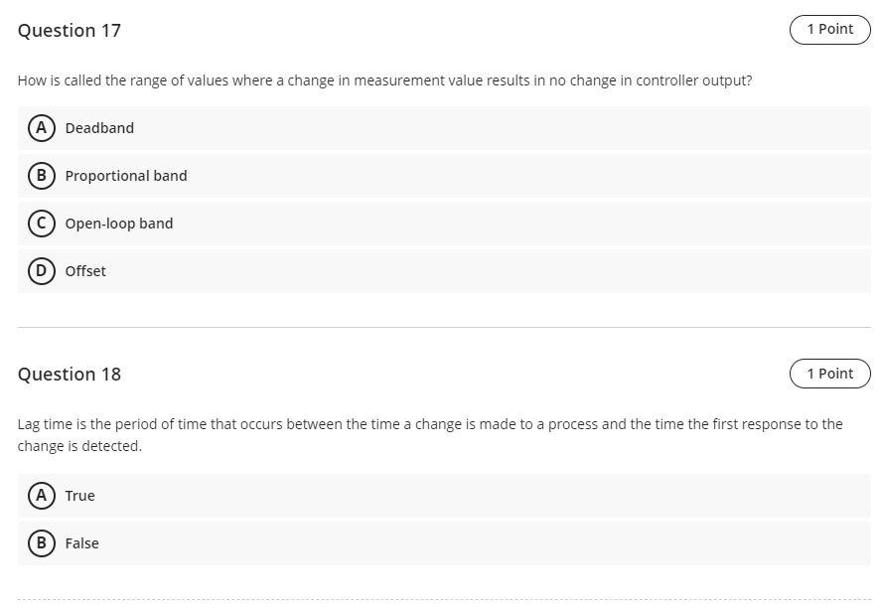The image size is (880, 610).
Task: Mark True for Question 18
Action: [79, 495]
